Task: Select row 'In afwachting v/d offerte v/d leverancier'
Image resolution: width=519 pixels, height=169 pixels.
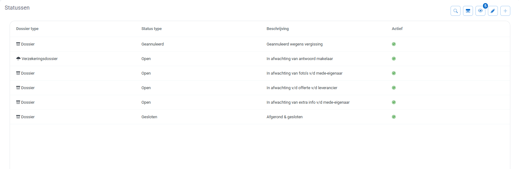Action: [260, 88]
